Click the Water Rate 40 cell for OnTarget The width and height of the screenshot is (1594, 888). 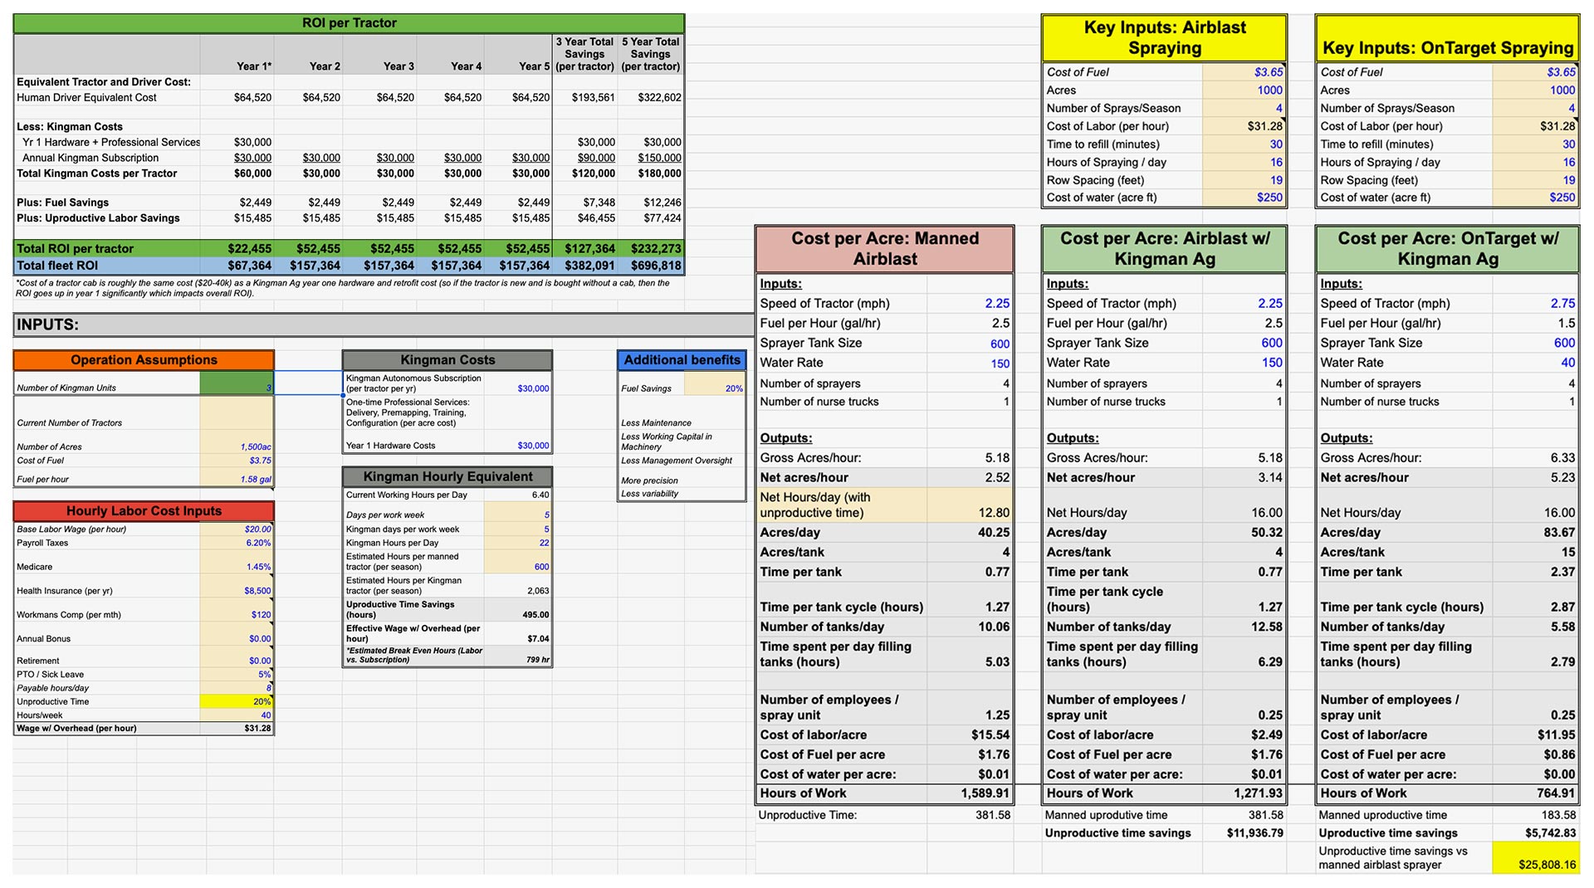tap(1535, 363)
